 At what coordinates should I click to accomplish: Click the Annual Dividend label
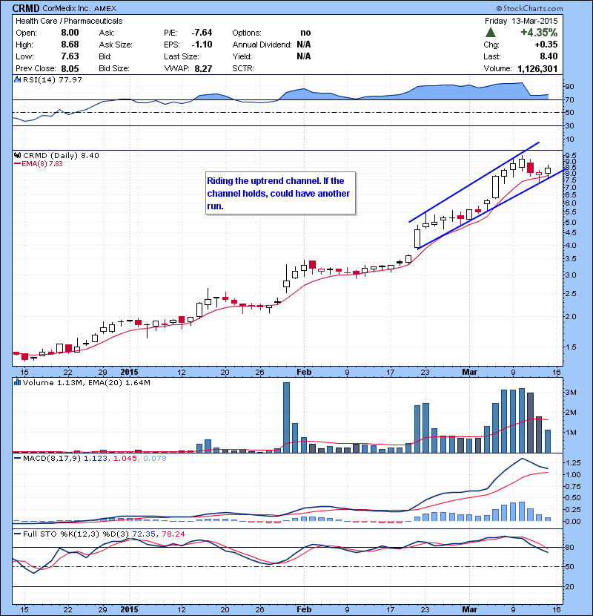262,45
